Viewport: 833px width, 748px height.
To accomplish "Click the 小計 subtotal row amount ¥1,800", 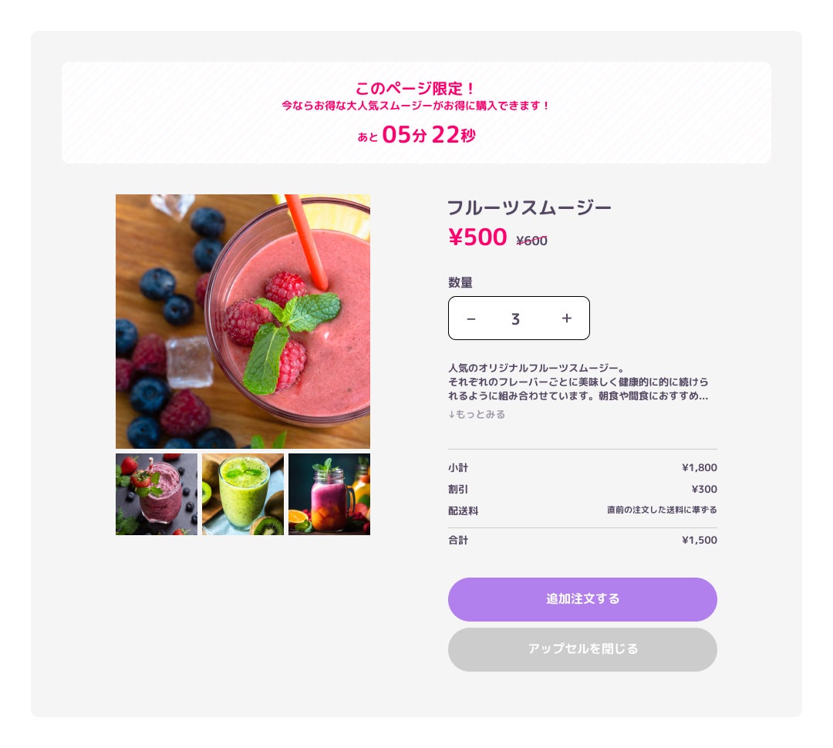I will 699,467.
